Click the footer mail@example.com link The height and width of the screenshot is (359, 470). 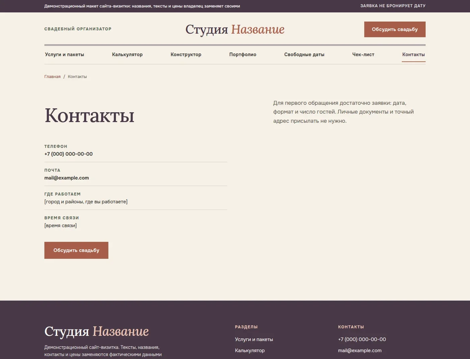click(360, 350)
